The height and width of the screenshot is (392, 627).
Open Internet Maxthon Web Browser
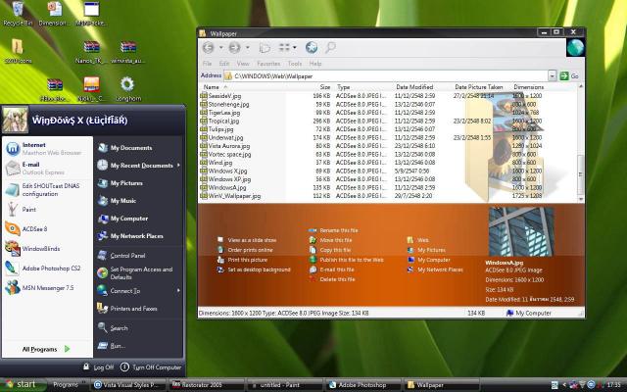pos(47,148)
